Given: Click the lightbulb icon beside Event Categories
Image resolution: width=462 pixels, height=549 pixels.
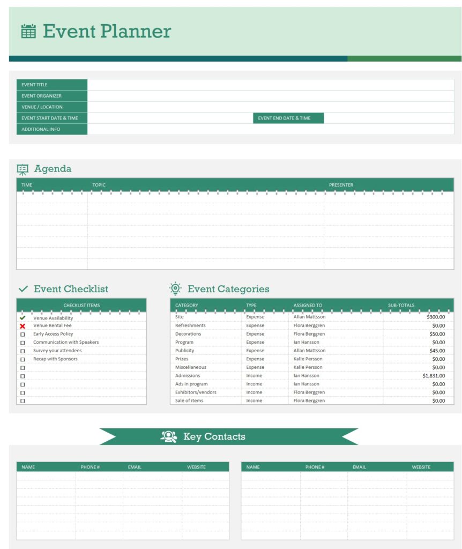Looking at the screenshot, I should [x=175, y=288].
